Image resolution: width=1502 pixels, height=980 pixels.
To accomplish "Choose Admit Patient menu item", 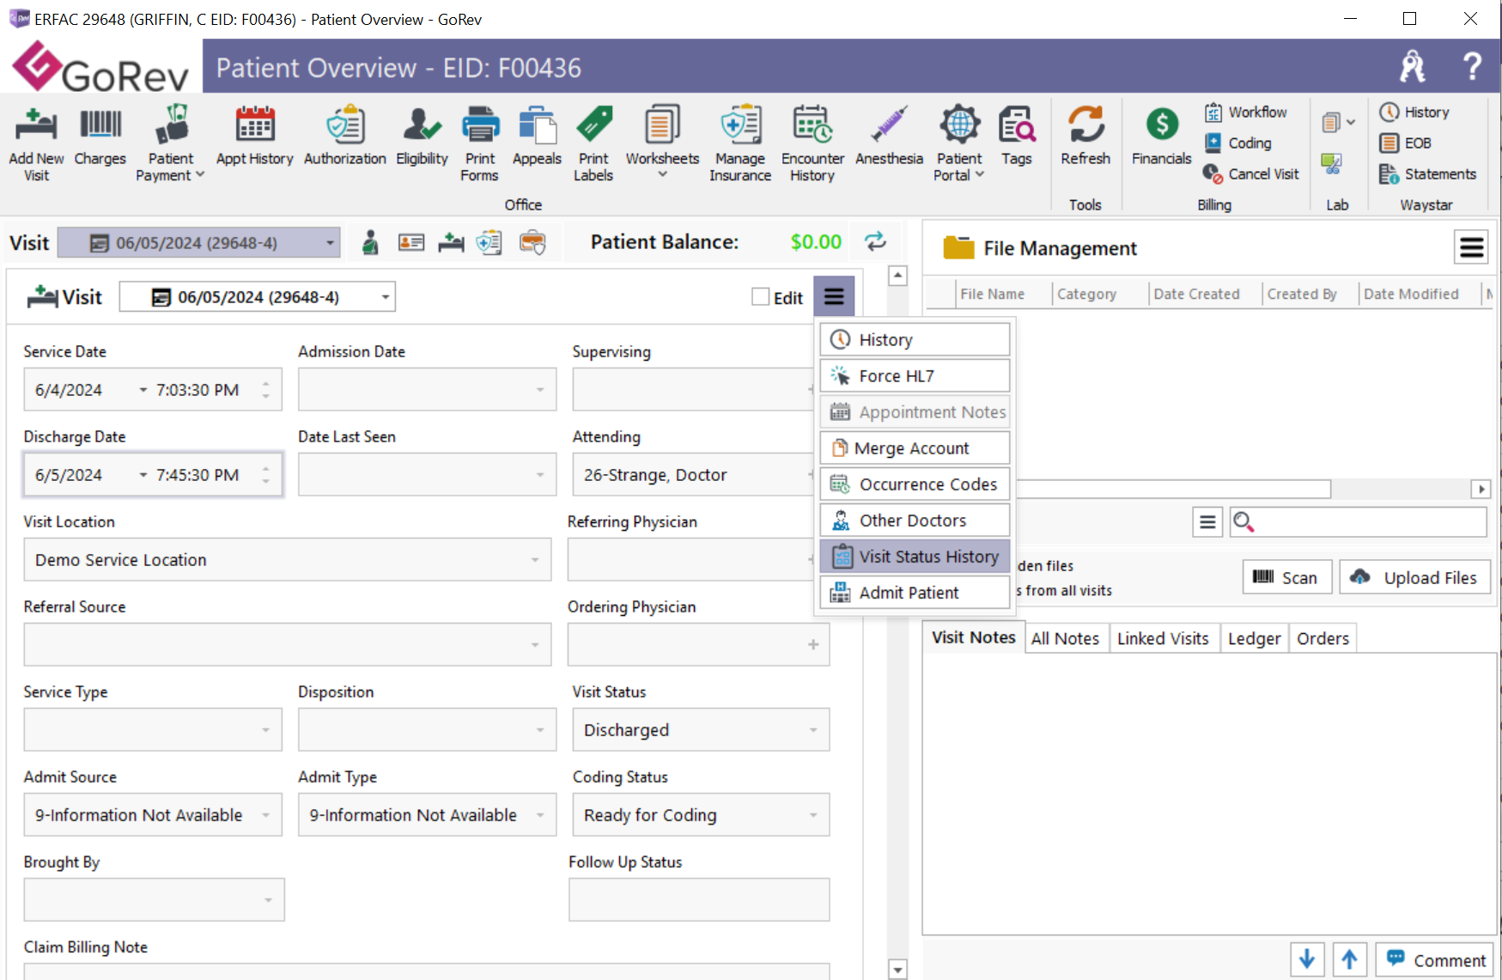I will (915, 592).
